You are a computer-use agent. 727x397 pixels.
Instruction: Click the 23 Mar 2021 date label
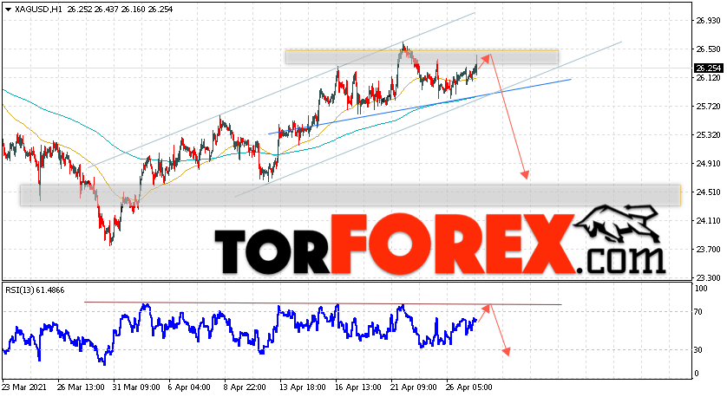pos(23,387)
